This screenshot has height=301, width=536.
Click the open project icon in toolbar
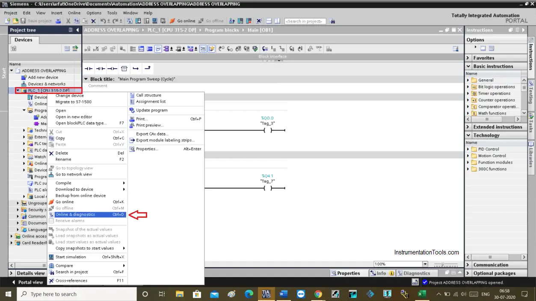[16, 21]
